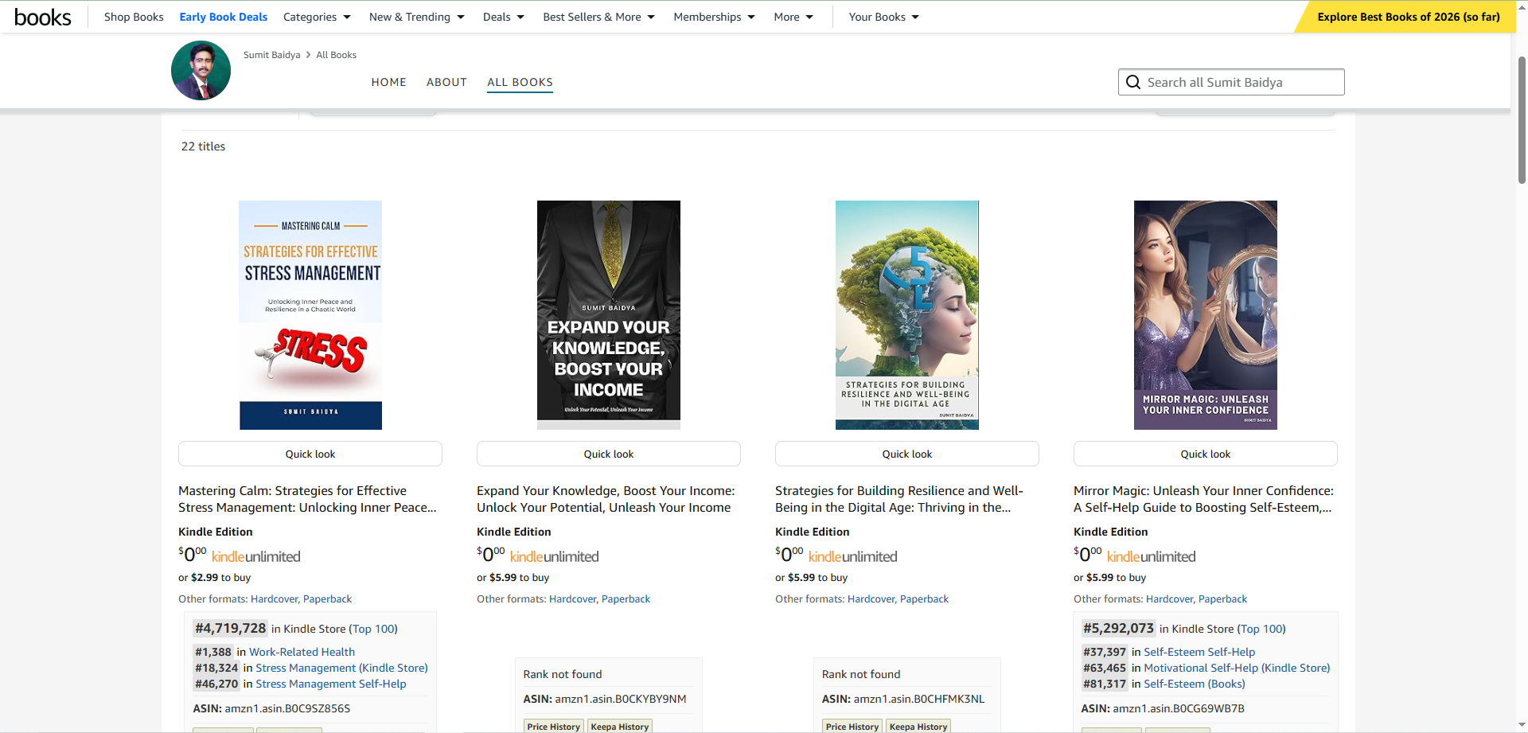Screen dimensions: 1528x733
Task: Open Sumit Baidya's profile photo
Action: click(x=201, y=70)
